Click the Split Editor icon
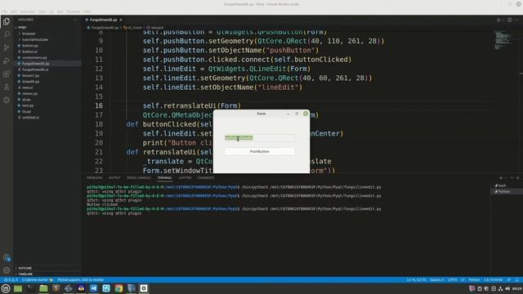Screen dimensions: 523x294 (x=510, y=20)
